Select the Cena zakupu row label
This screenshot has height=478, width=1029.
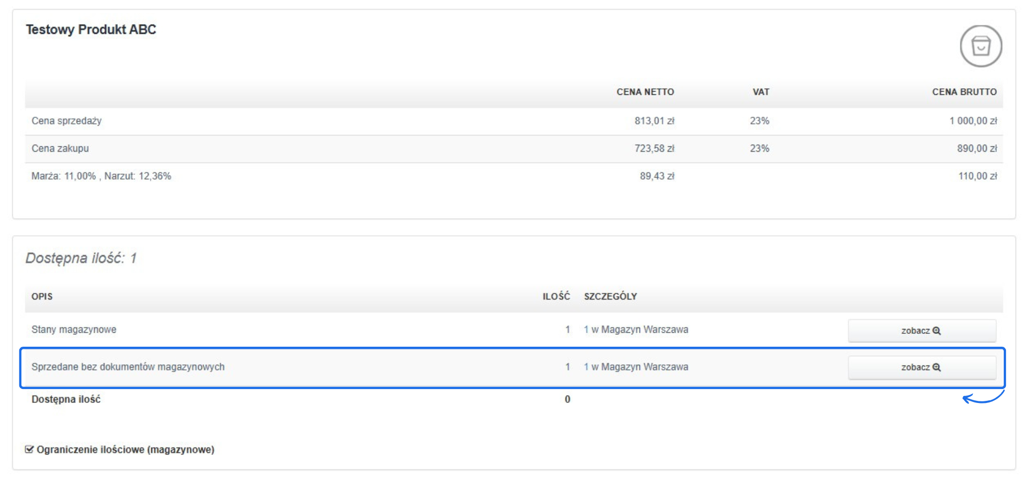[x=60, y=148]
